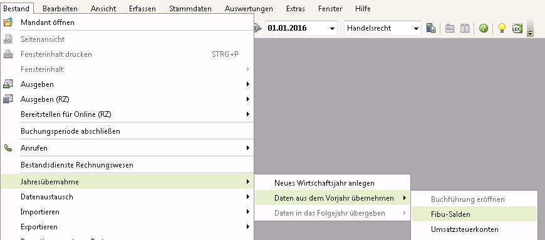Select Buchungsperiode abschließen
The height and width of the screenshot is (240, 545).
click(127, 131)
